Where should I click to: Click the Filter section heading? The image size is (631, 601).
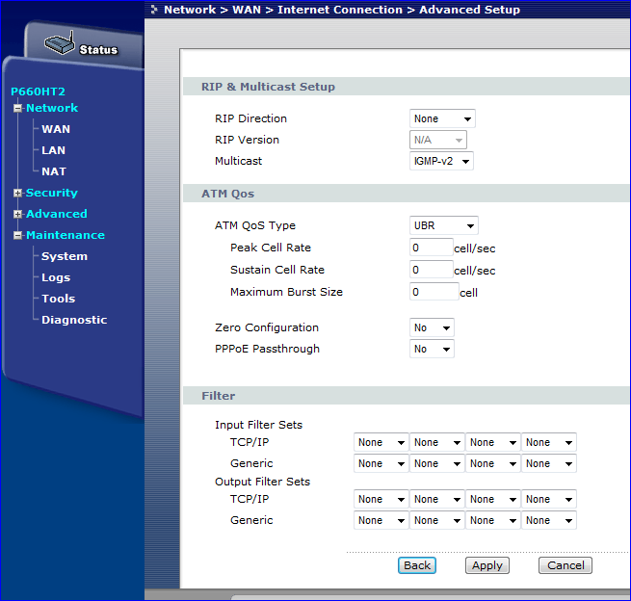[218, 396]
